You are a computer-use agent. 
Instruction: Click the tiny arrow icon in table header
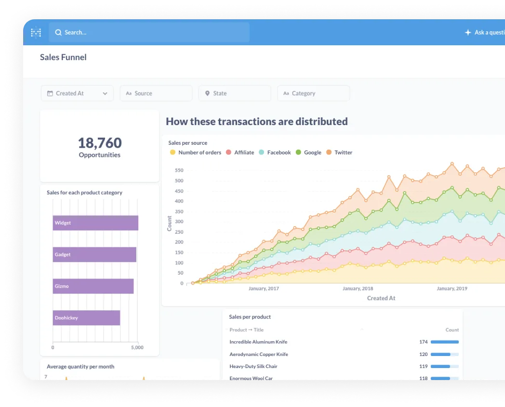coord(362,329)
